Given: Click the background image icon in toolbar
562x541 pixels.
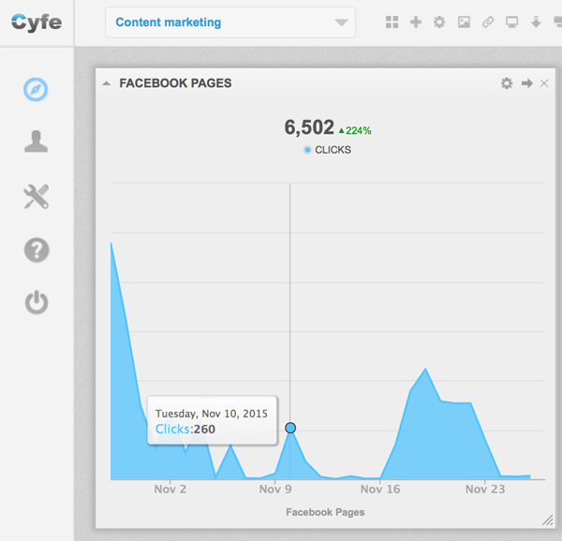Looking at the screenshot, I should tap(464, 22).
